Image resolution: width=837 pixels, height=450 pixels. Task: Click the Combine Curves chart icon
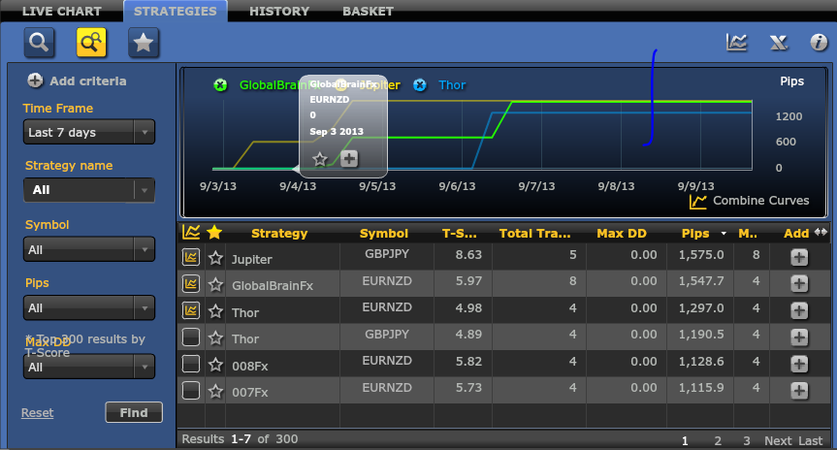pyautogui.click(x=697, y=202)
